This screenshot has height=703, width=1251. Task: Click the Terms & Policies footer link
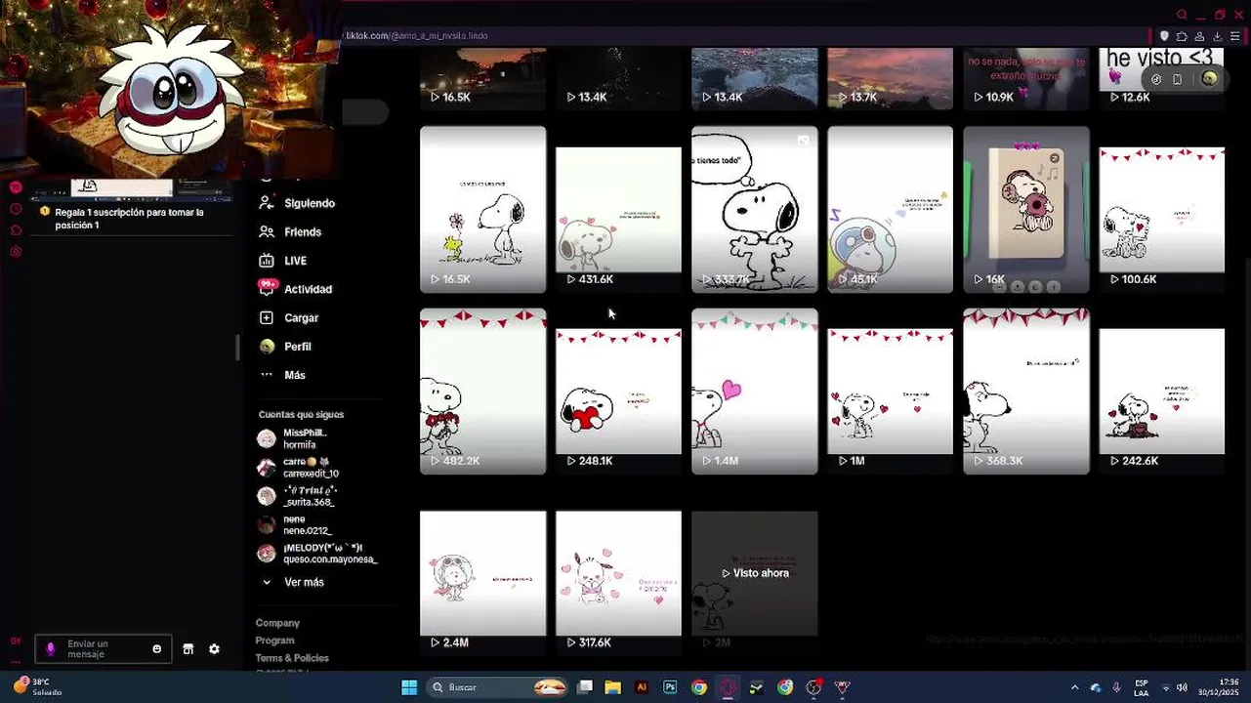pos(292,658)
